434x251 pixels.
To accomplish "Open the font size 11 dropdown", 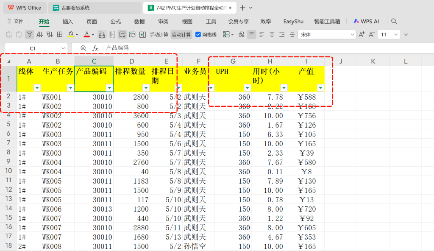I will click(x=396, y=35).
